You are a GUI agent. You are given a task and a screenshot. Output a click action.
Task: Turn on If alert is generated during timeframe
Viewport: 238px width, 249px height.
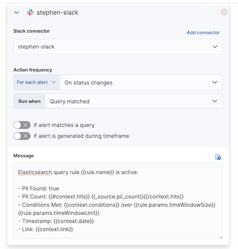(22, 136)
